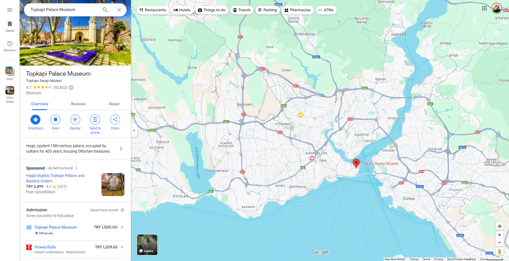
Task: Filter map by Things to do
Action: pyautogui.click(x=212, y=10)
